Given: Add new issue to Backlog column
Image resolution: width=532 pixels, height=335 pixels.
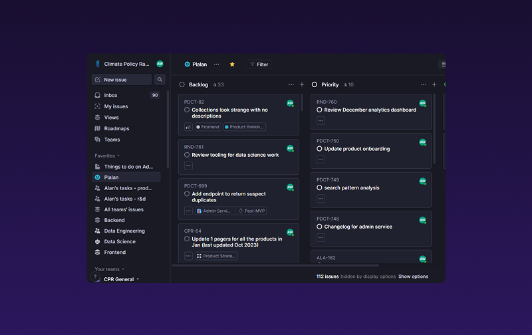Looking at the screenshot, I should coord(302,85).
